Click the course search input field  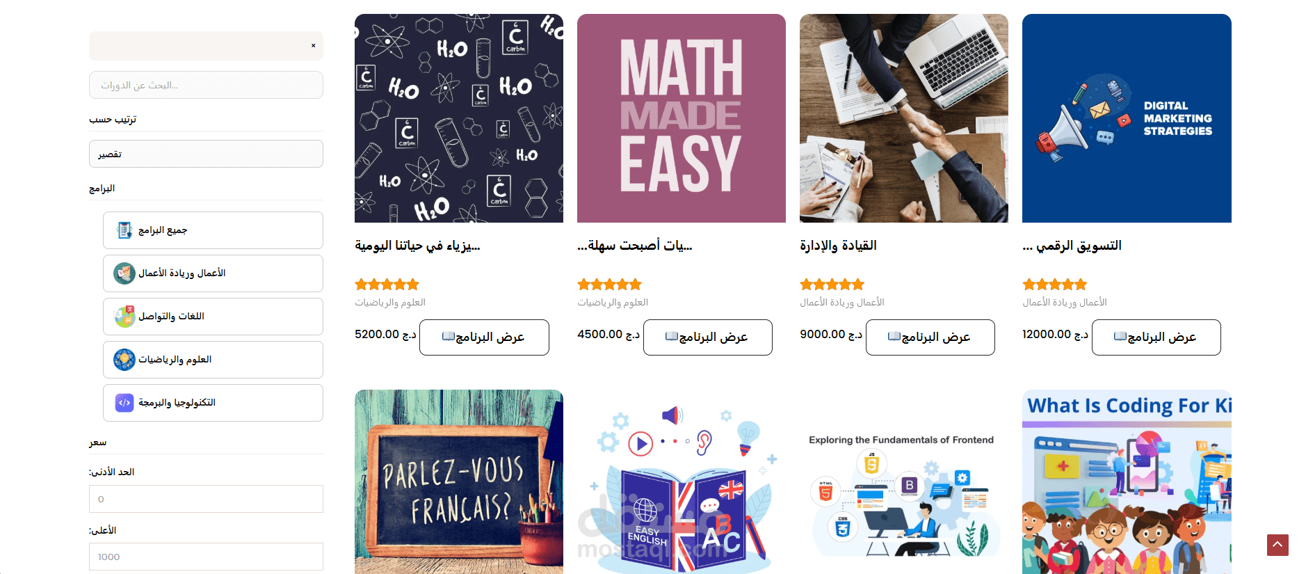click(x=206, y=85)
